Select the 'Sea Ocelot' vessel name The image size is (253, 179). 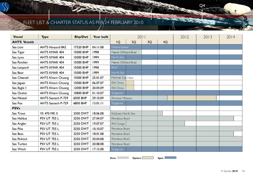pos(19,93)
